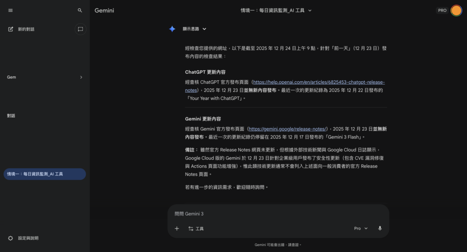
Task: Click the ChatGPT 更新內容 heading
Action: tap(205, 72)
